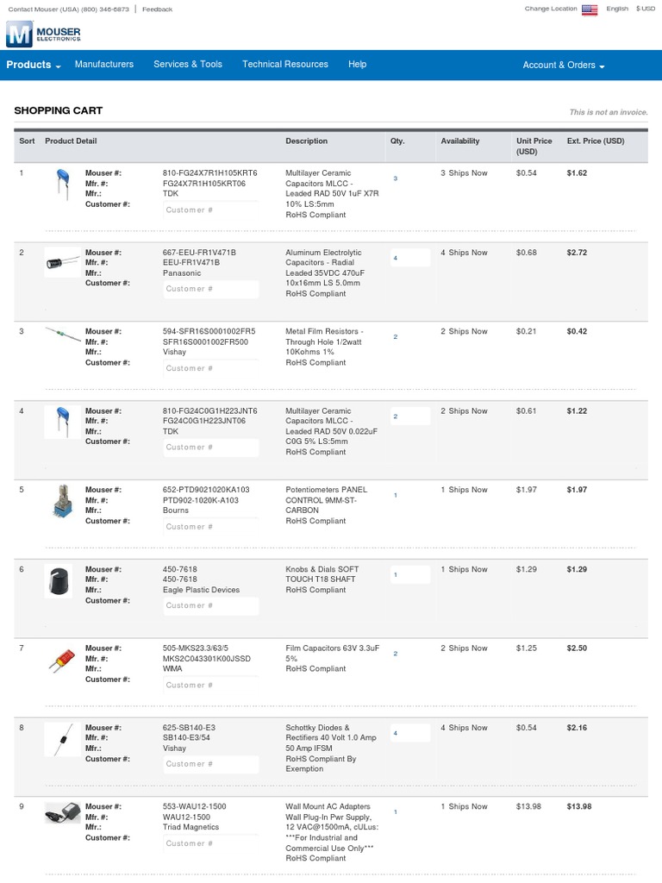Viewport: 662px width, 883px height.
Task: Click the red WIMA film capacitor image
Action: point(62,661)
